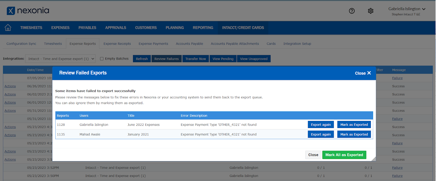Image resolution: width=436 pixels, height=181 pixels.
Task: Open the TIMESHEETS menu
Action: [31, 28]
